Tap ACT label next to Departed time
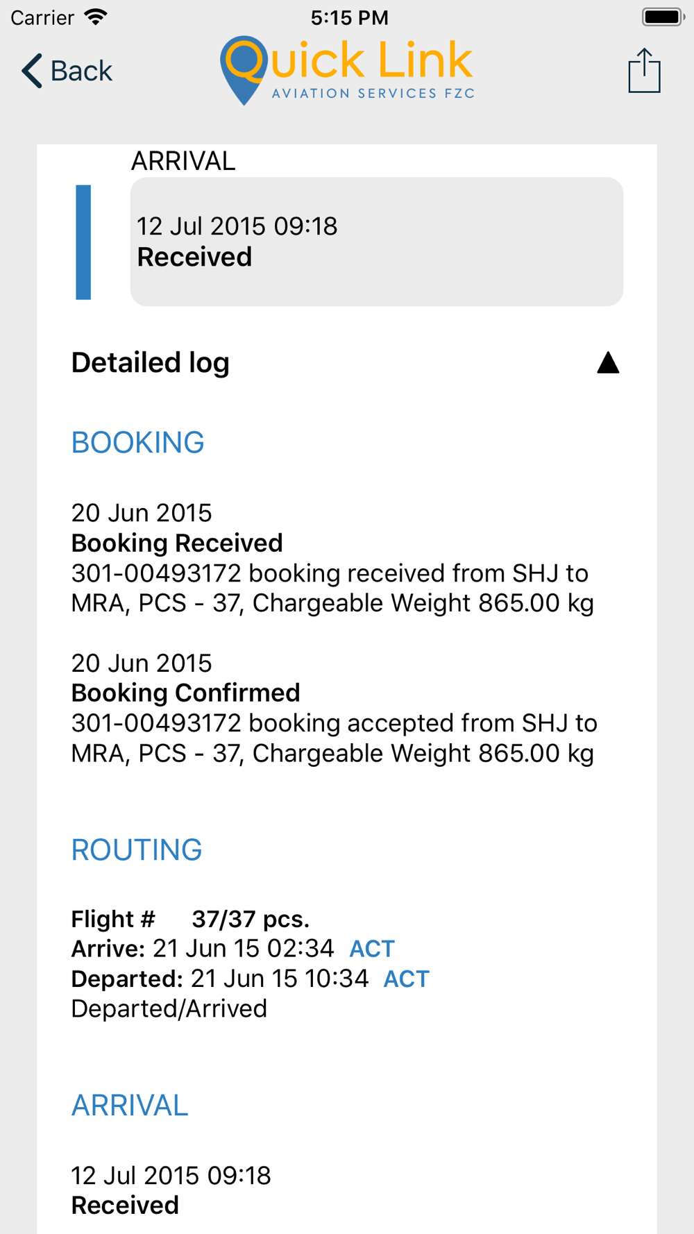Image resolution: width=694 pixels, height=1234 pixels. pyautogui.click(x=407, y=979)
